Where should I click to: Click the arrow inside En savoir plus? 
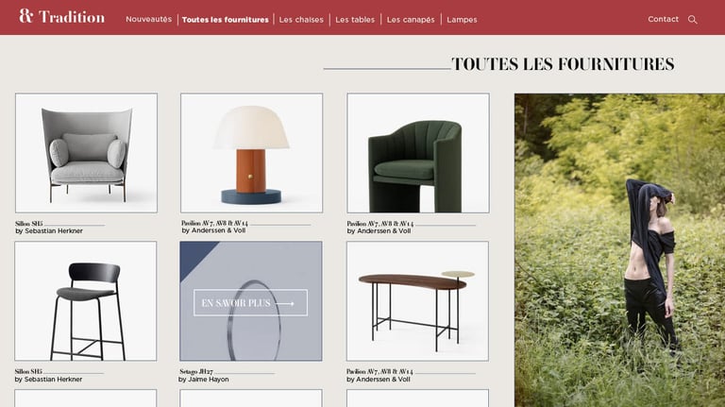285,303
